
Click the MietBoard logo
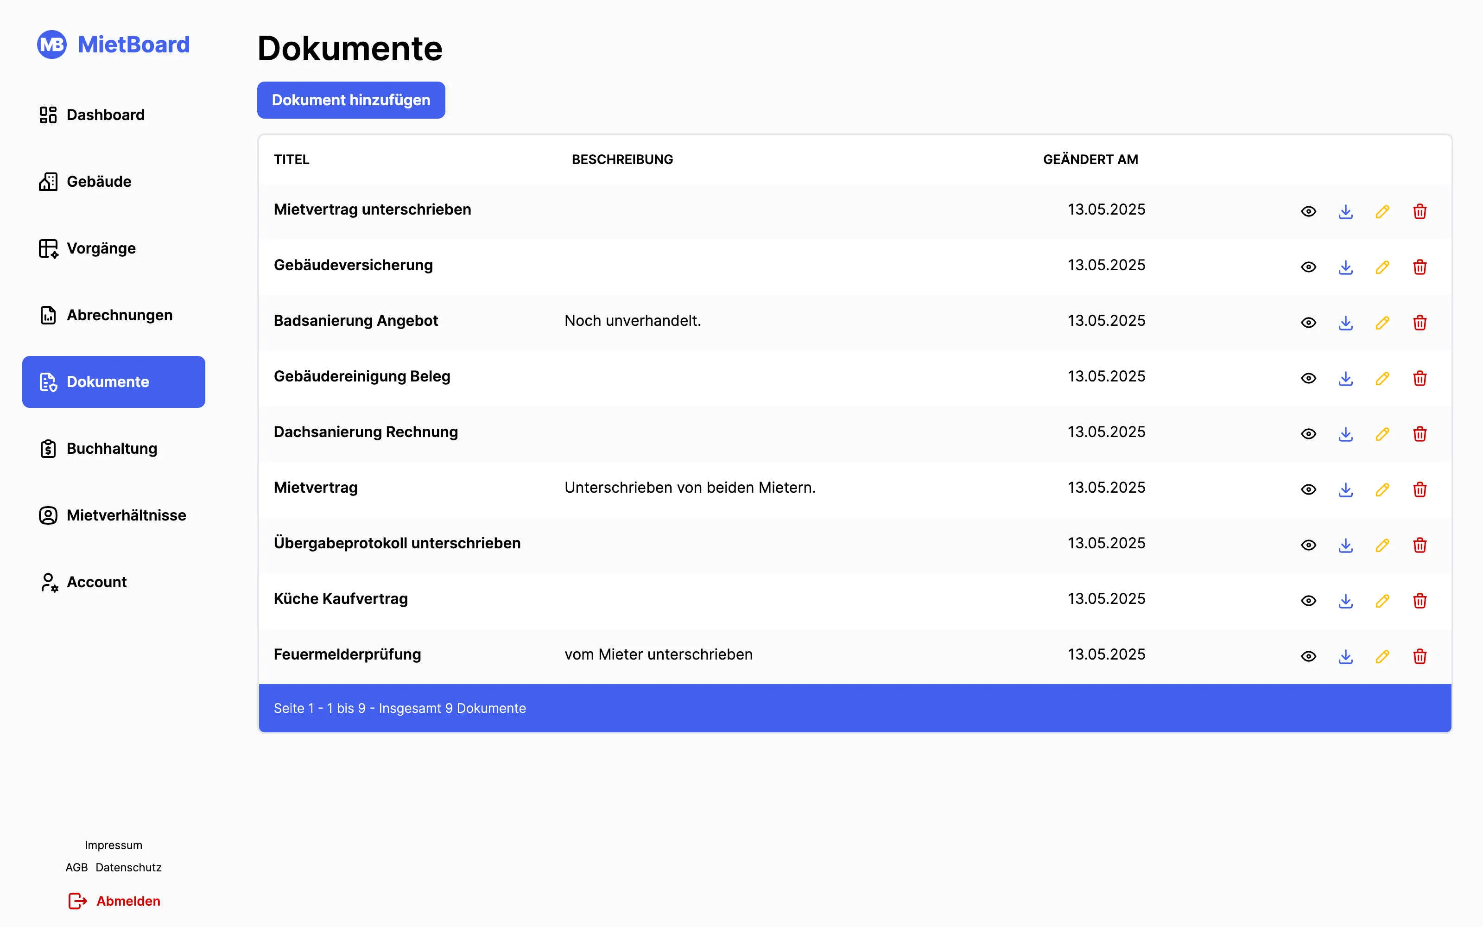(114, 45)
